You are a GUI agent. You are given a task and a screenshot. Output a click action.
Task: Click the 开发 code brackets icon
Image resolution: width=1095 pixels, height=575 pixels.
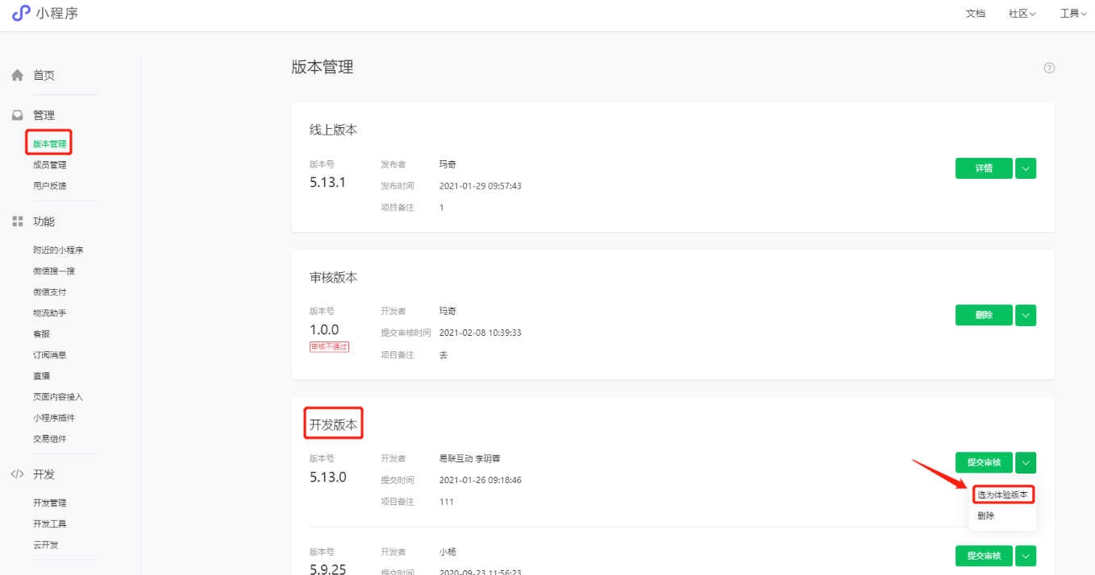click(x=17, y=474)
